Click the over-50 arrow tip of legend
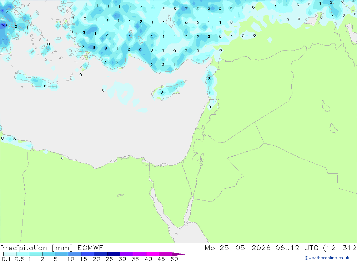357x261 pixels. [x=178, y=254]
